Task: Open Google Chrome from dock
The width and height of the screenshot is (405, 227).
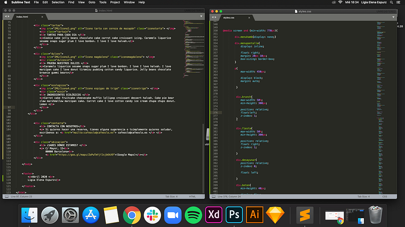Action: click(132, 215)
